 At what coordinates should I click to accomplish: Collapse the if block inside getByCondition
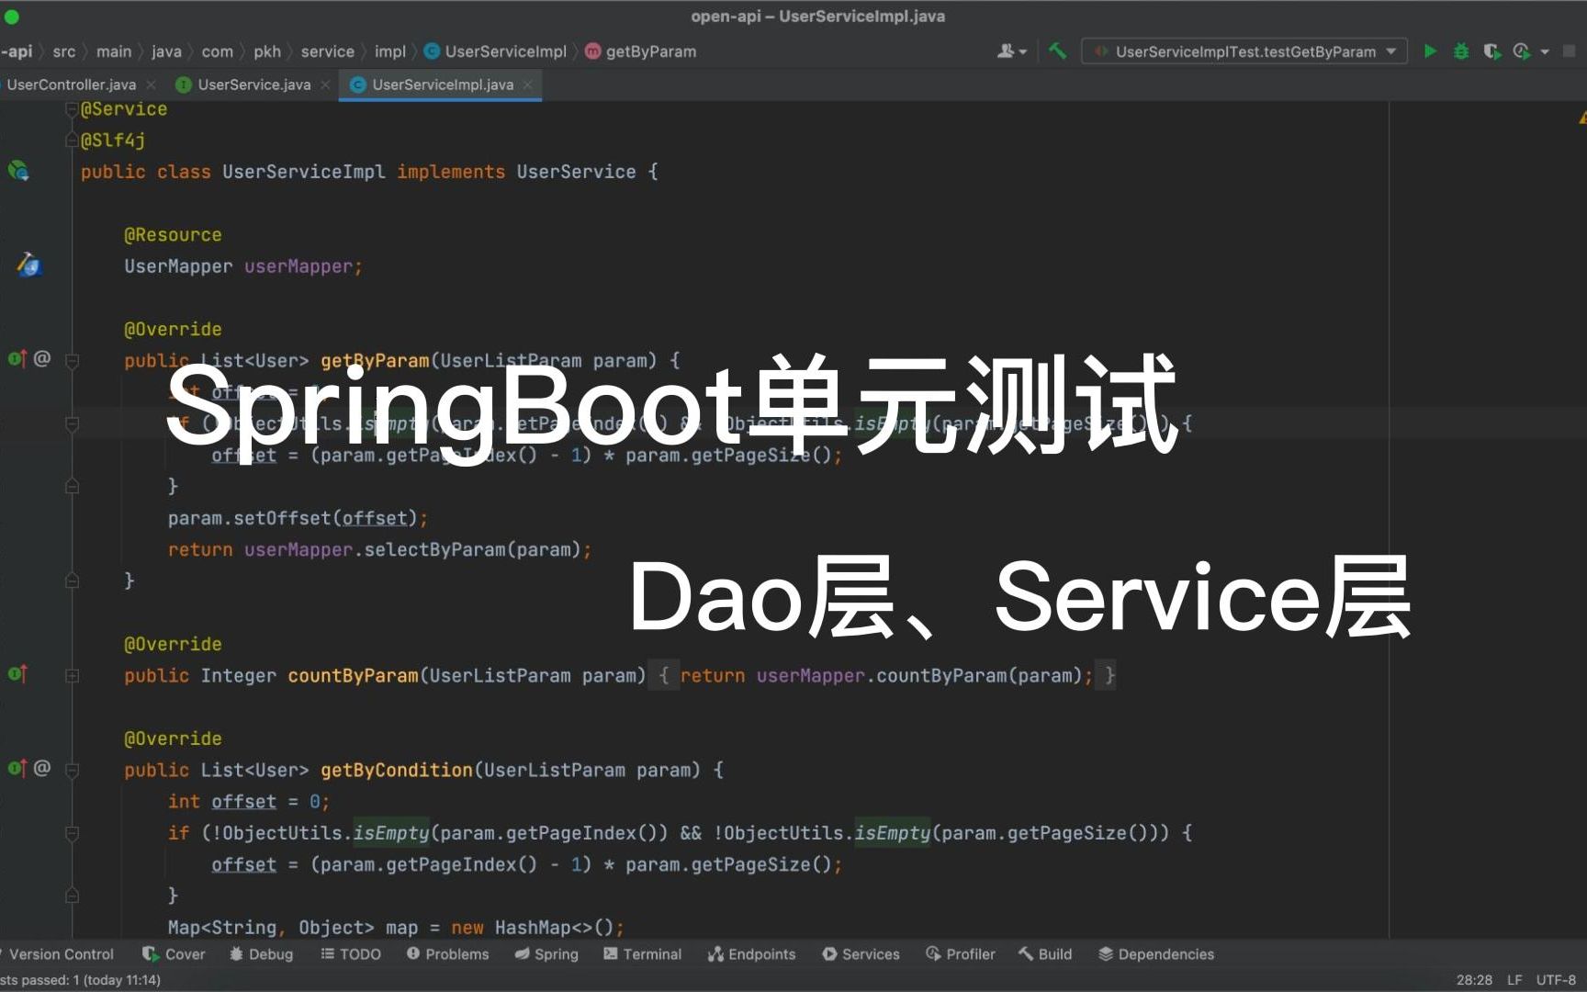[x=72, y=833]
